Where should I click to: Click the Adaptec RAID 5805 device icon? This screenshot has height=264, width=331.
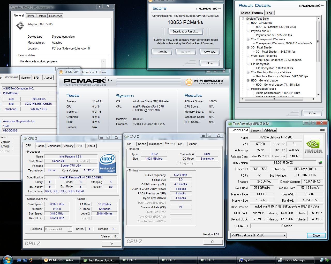point(20,26)
